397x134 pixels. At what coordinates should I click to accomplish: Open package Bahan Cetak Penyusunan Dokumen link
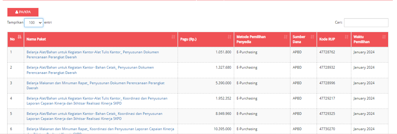coord(90,70)
